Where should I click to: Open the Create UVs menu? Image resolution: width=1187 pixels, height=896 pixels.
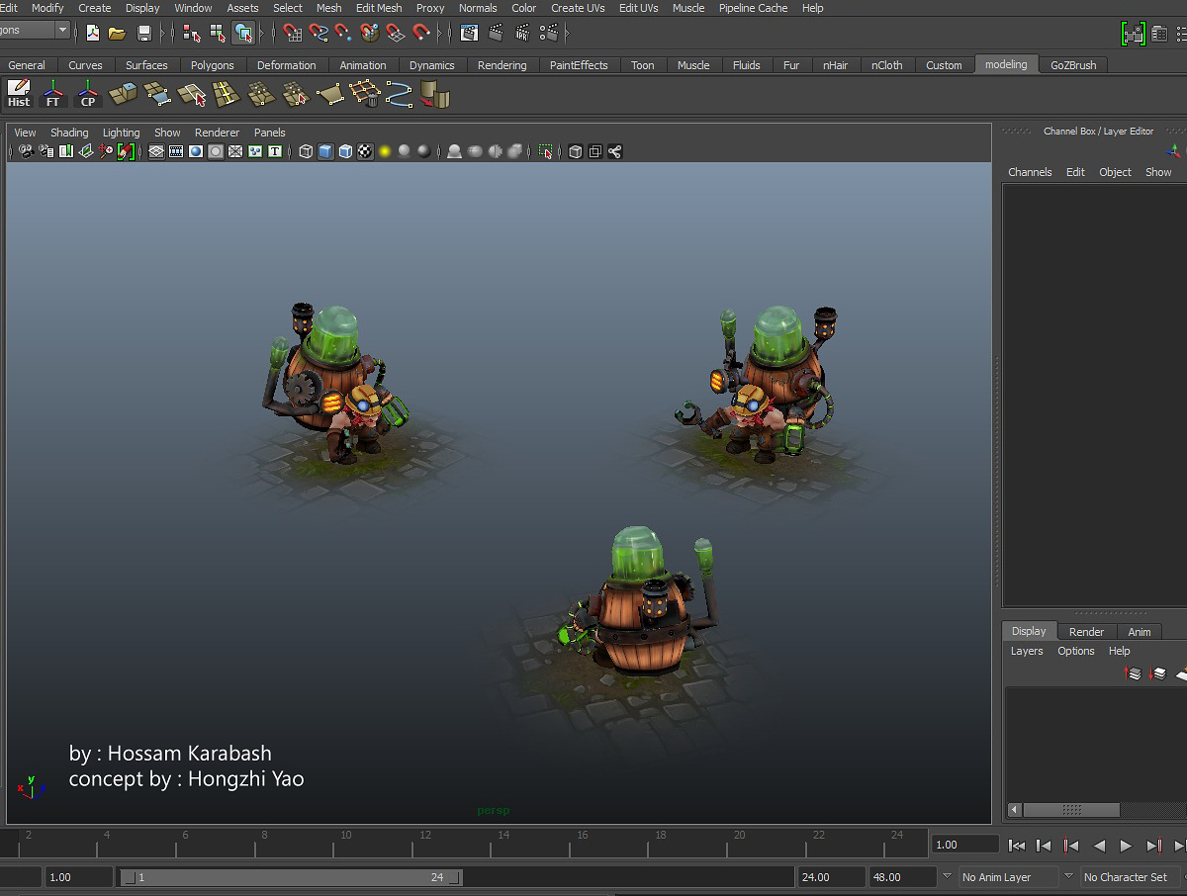coord(578,8)
